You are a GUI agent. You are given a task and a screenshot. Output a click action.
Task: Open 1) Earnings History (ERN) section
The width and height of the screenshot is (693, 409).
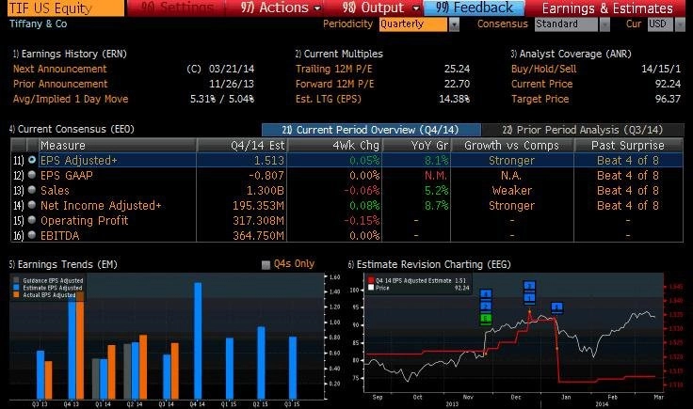tap(70, 54)
